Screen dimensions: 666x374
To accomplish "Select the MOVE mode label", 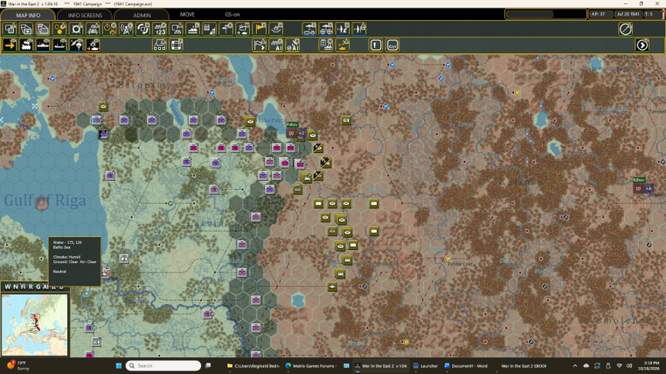I will click(x=187, y=15).
